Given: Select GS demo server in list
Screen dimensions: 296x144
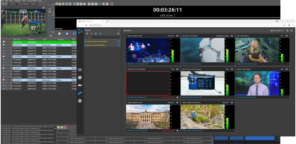Looking at the screenshot, I should coord(102,41).
